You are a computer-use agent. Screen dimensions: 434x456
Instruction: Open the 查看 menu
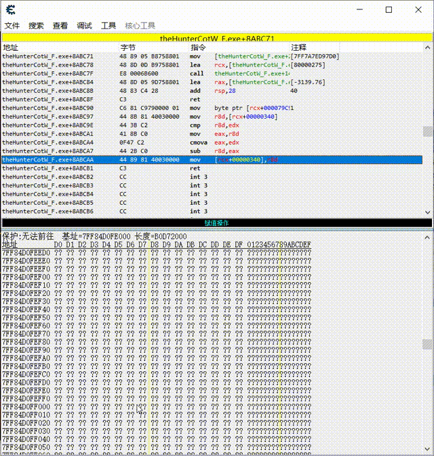coord(60,26)
